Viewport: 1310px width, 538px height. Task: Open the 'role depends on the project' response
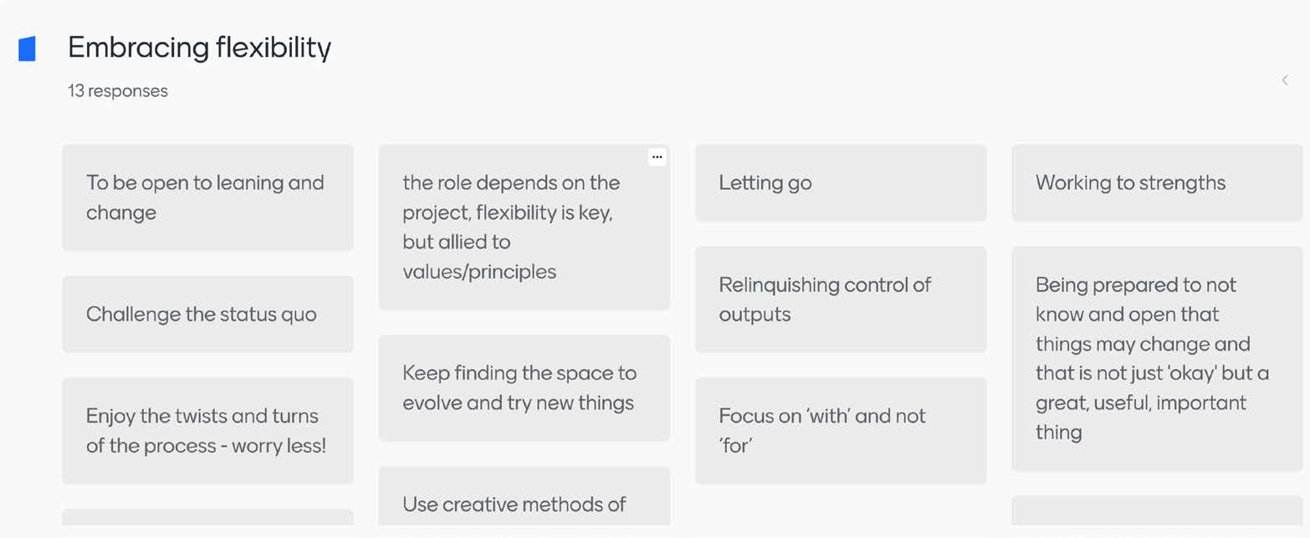(524, 227)
